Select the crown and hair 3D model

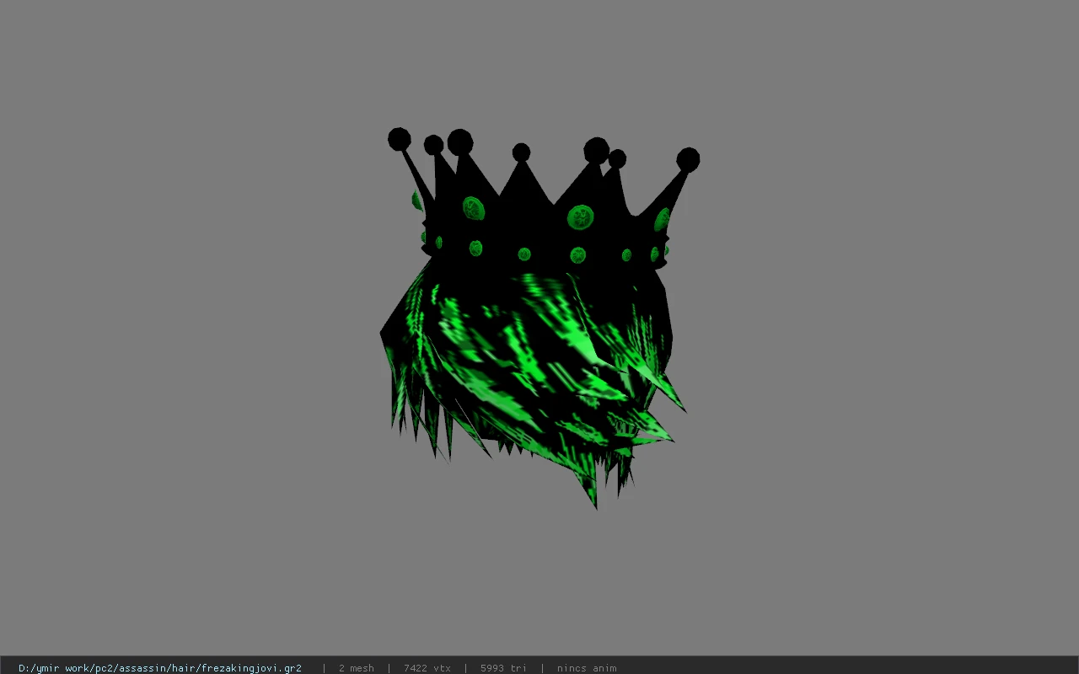539,318
